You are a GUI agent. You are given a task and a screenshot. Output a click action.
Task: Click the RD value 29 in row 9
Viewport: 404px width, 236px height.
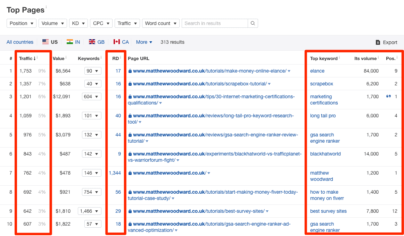click(x=118, y=211)
